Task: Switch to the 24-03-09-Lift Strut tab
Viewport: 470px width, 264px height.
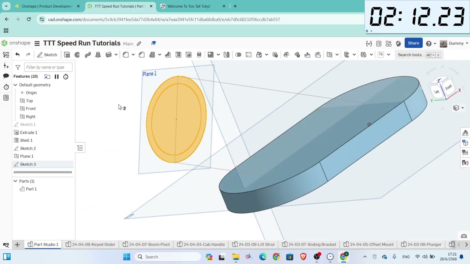Action: coord(253,244)
